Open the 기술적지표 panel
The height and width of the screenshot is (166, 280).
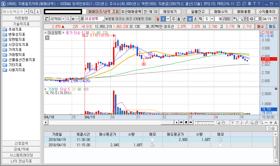point(21,24)
